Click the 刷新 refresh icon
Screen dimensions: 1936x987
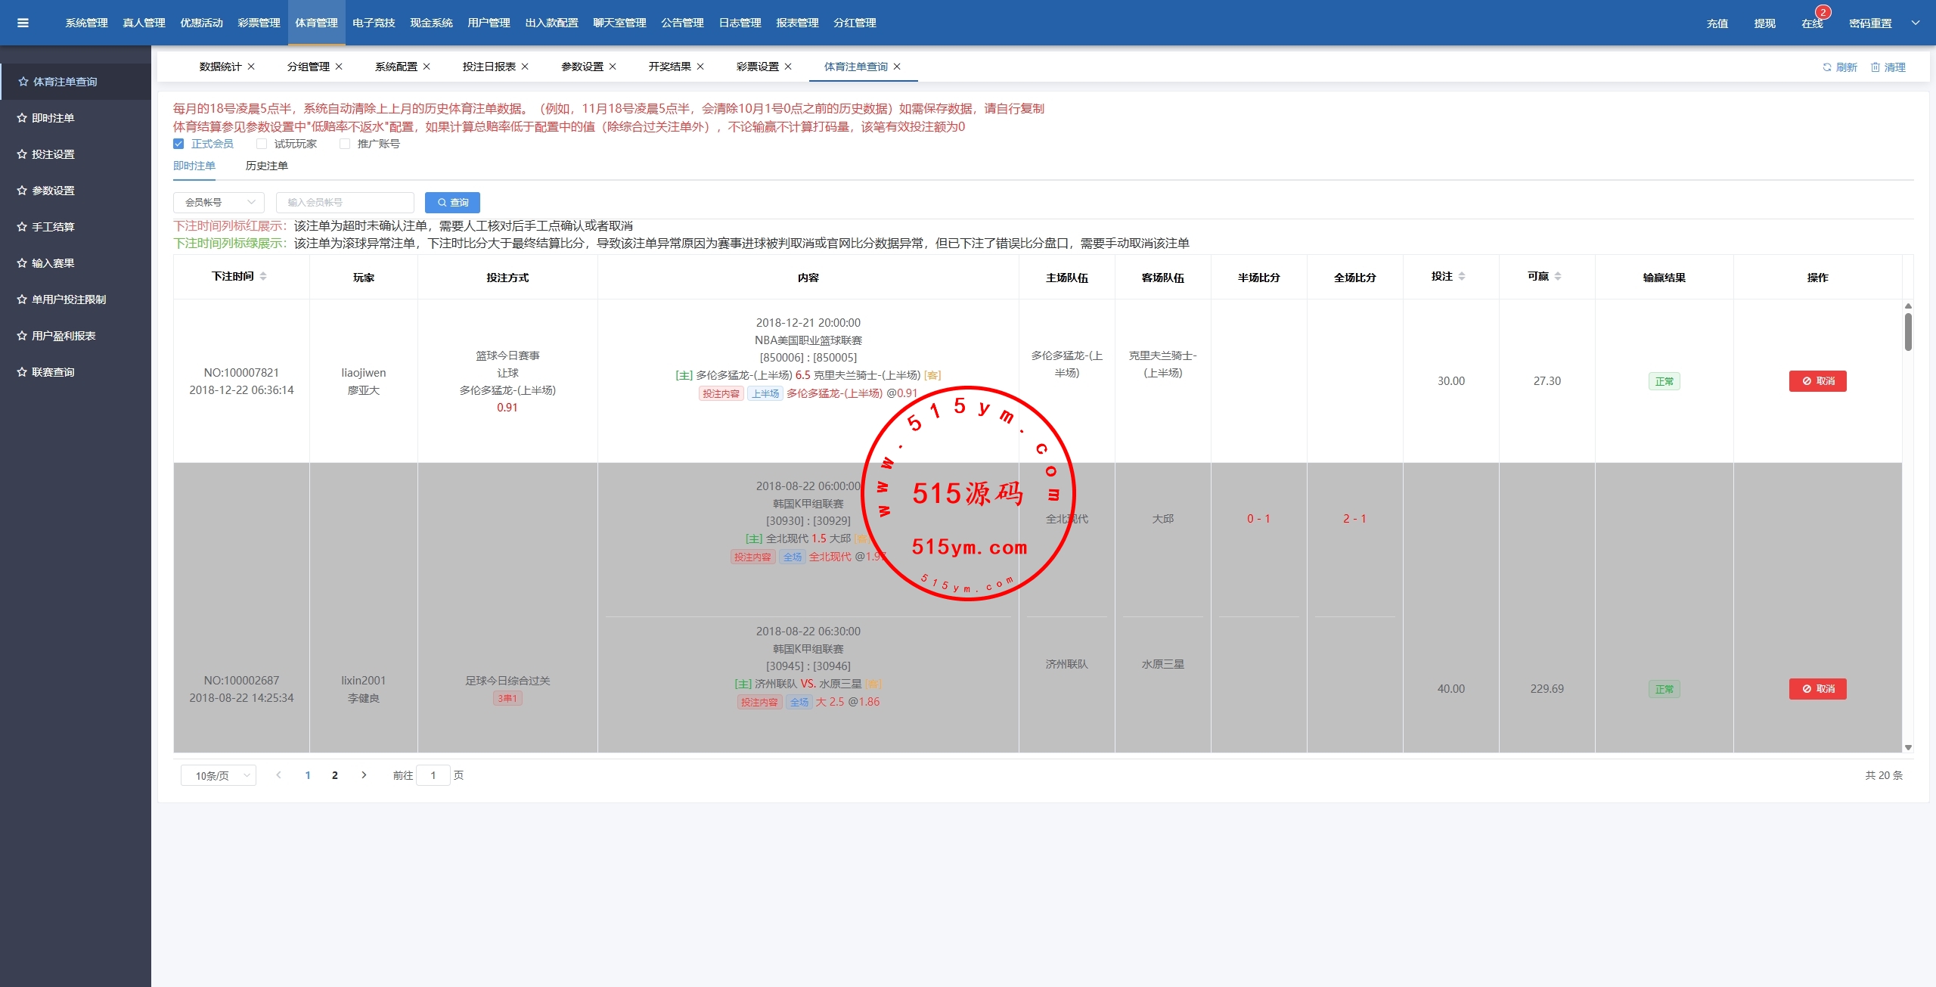point(1827,67)
